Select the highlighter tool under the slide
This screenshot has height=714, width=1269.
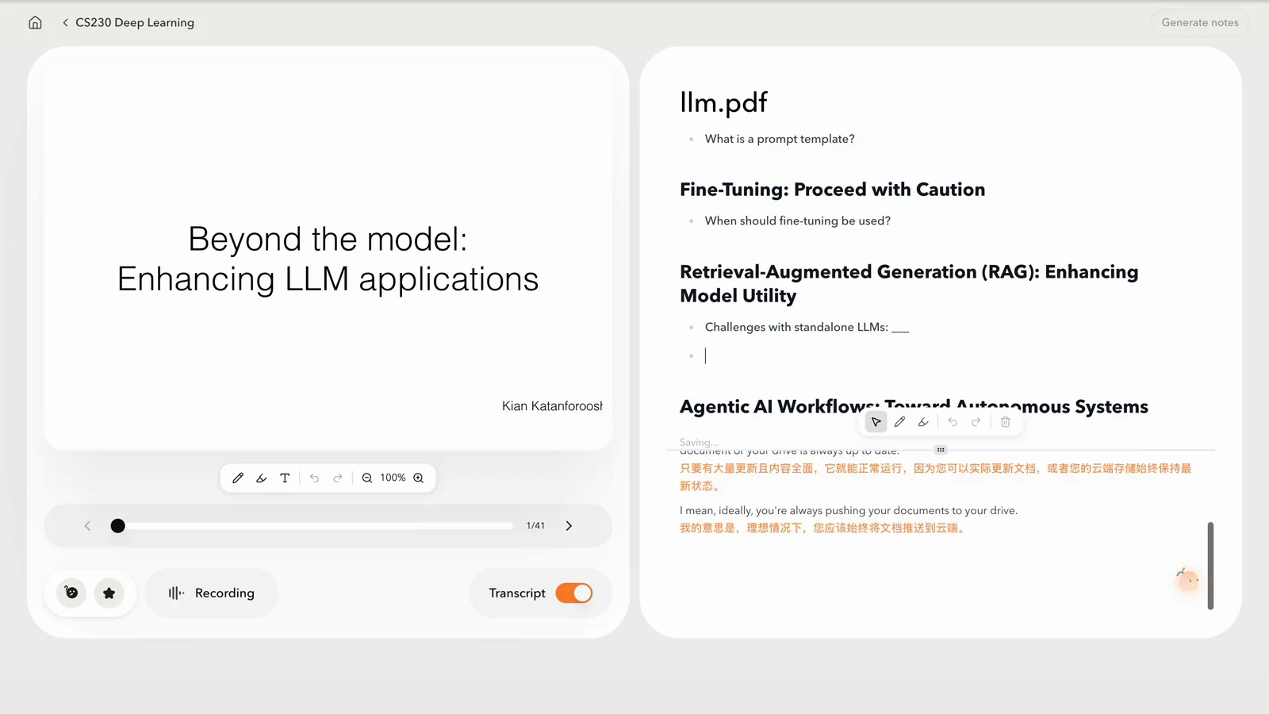point(261,478)
